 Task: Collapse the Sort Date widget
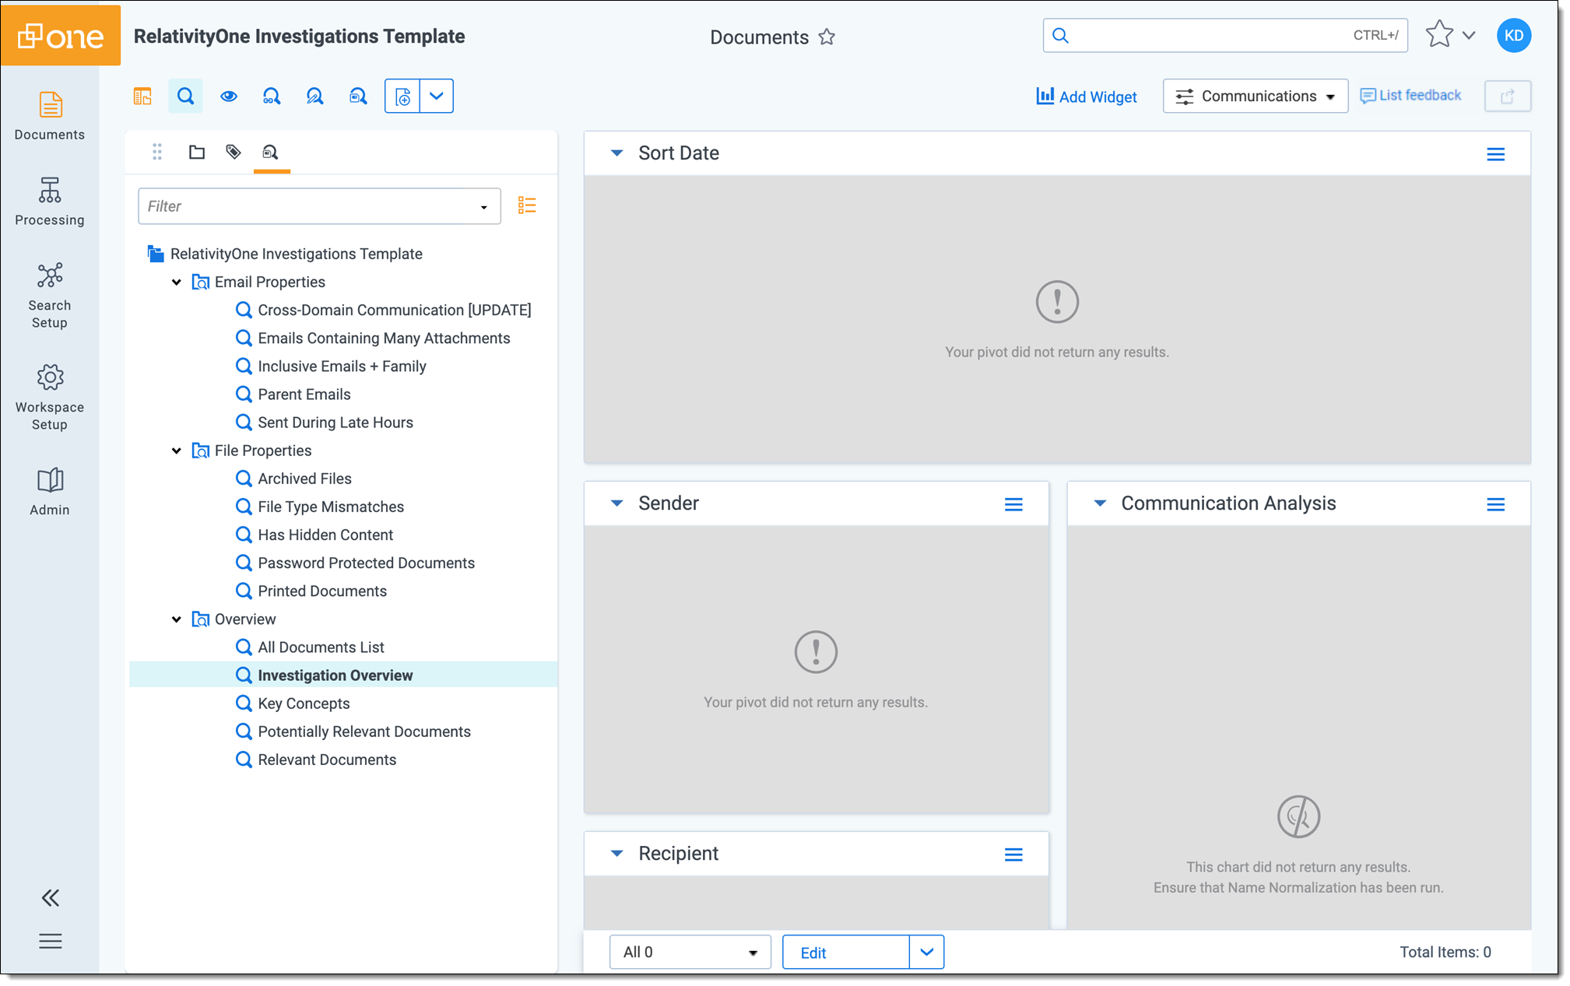(x=616, y=153)
